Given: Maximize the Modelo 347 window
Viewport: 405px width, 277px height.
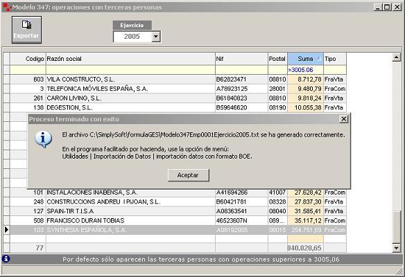Looking at the screenshot, I should point(387,7).
